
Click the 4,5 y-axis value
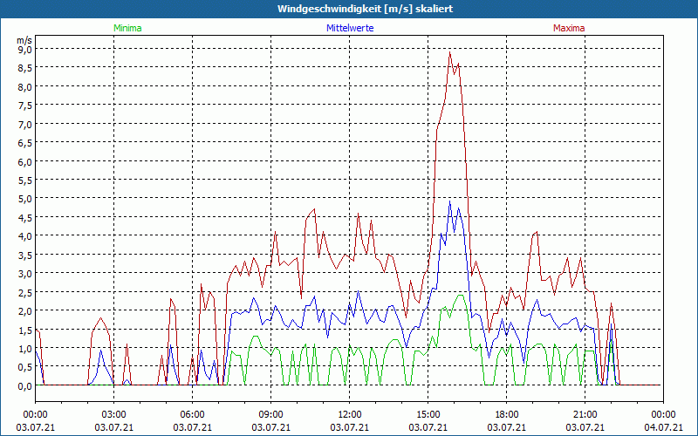[24, 217]
